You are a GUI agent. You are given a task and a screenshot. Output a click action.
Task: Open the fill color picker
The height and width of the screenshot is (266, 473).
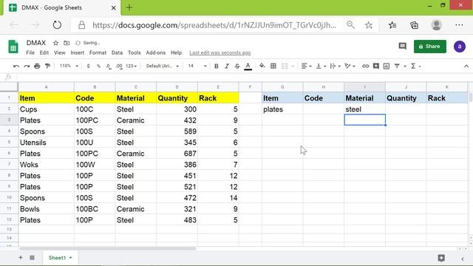262,66
